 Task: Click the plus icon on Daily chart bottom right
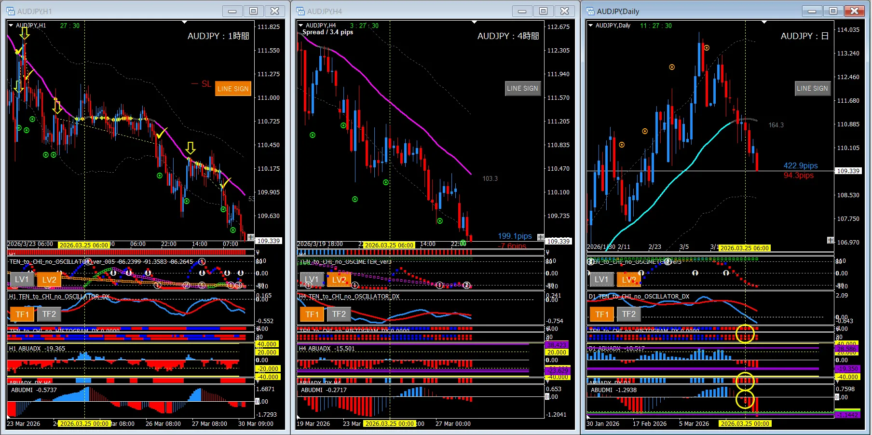pyautogui.click(x=831, y=240)
